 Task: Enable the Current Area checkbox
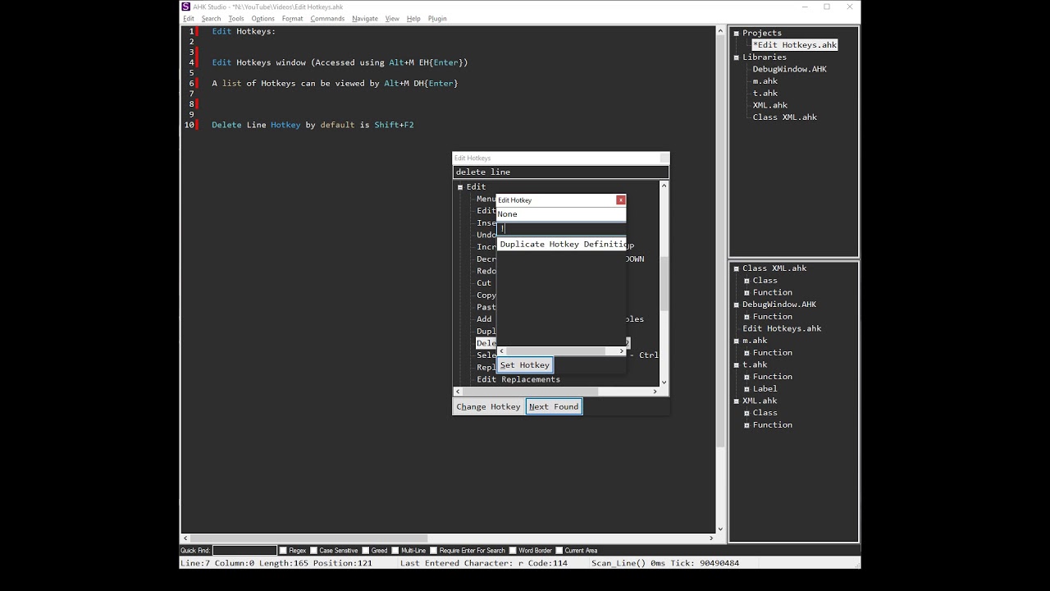(x=559, y=550)
